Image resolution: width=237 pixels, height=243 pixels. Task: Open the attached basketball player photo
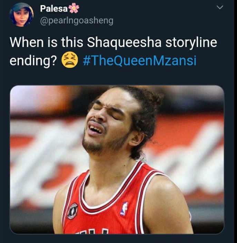tap(117, 159)
